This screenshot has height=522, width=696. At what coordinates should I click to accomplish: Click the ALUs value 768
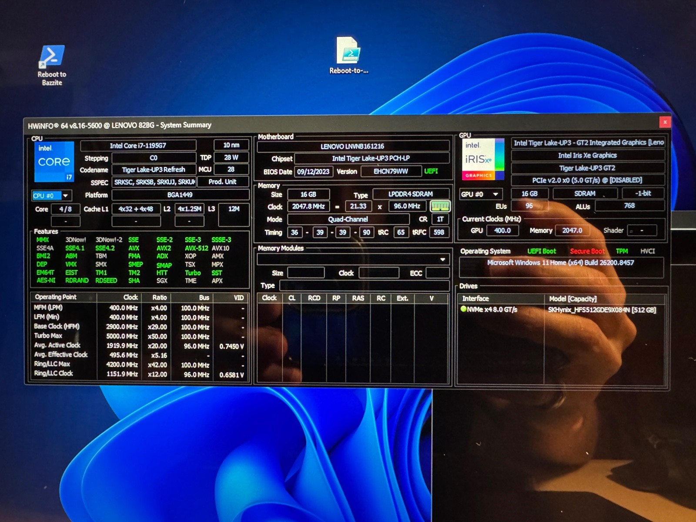click(629, 206)
